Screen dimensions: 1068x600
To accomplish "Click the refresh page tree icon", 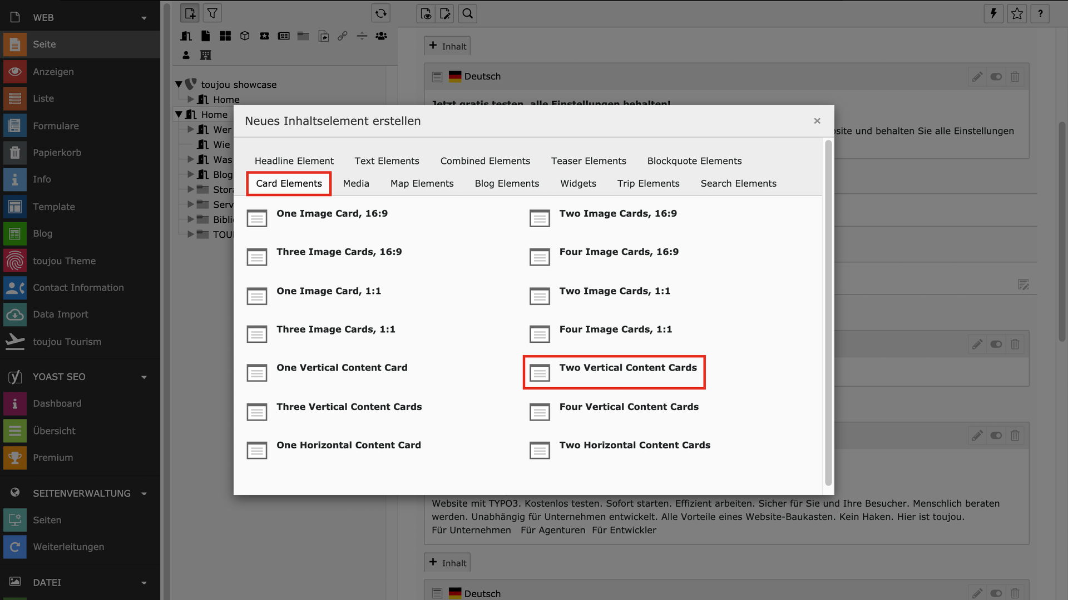I will 380,13.
